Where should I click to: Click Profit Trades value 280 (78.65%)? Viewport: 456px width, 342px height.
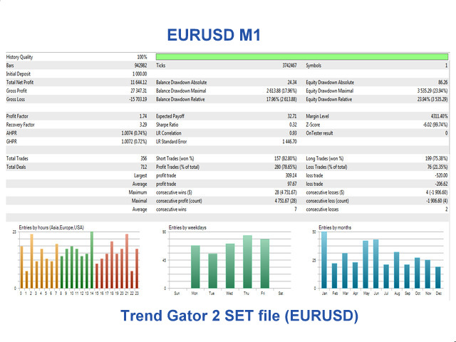286,167
